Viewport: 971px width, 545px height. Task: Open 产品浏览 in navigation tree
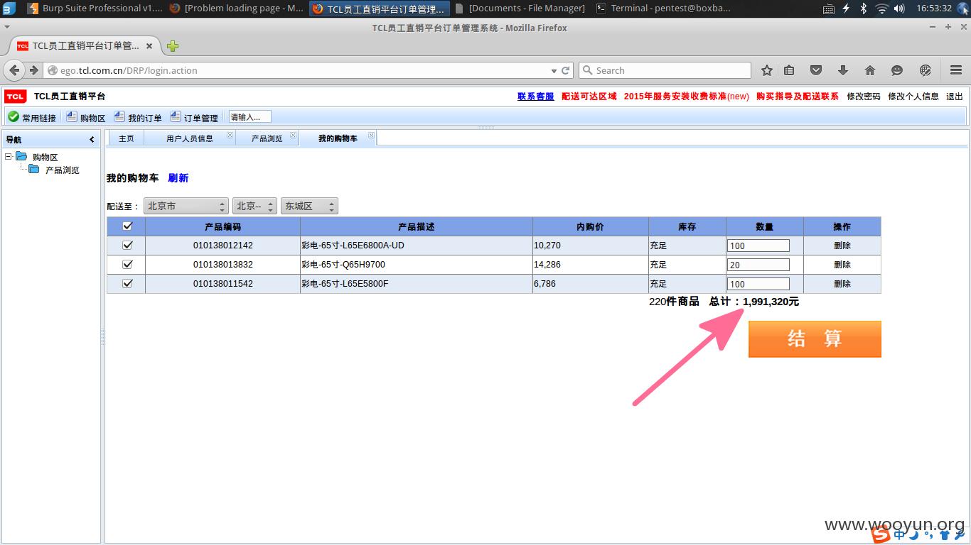pyautogui.click(x=62, y=170)
